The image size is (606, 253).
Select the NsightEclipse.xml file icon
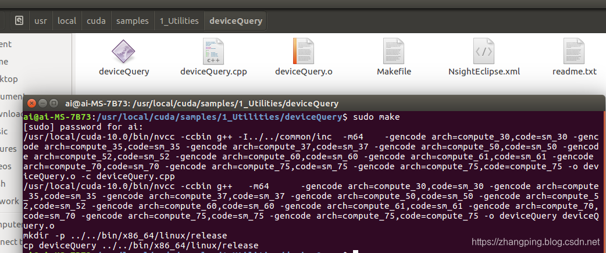483,51
